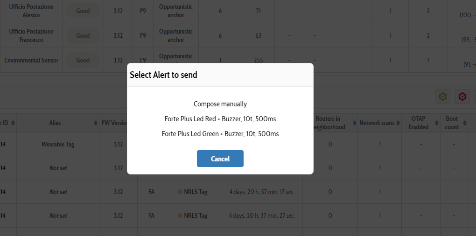Click Good status badge for Ufficio Postazione Alessio

[x=83, y=11]
